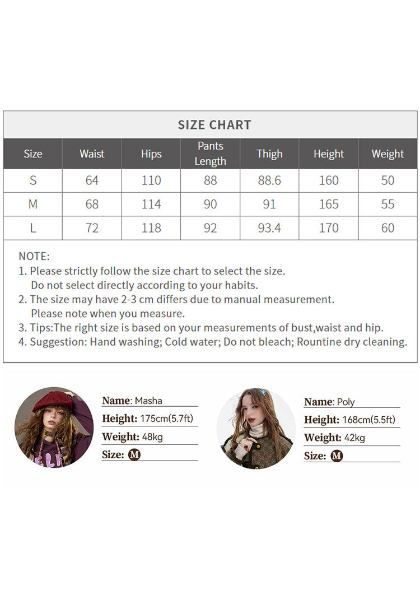
Task: Click the 88.6 thigh value cell
Action: click(269, 180)
